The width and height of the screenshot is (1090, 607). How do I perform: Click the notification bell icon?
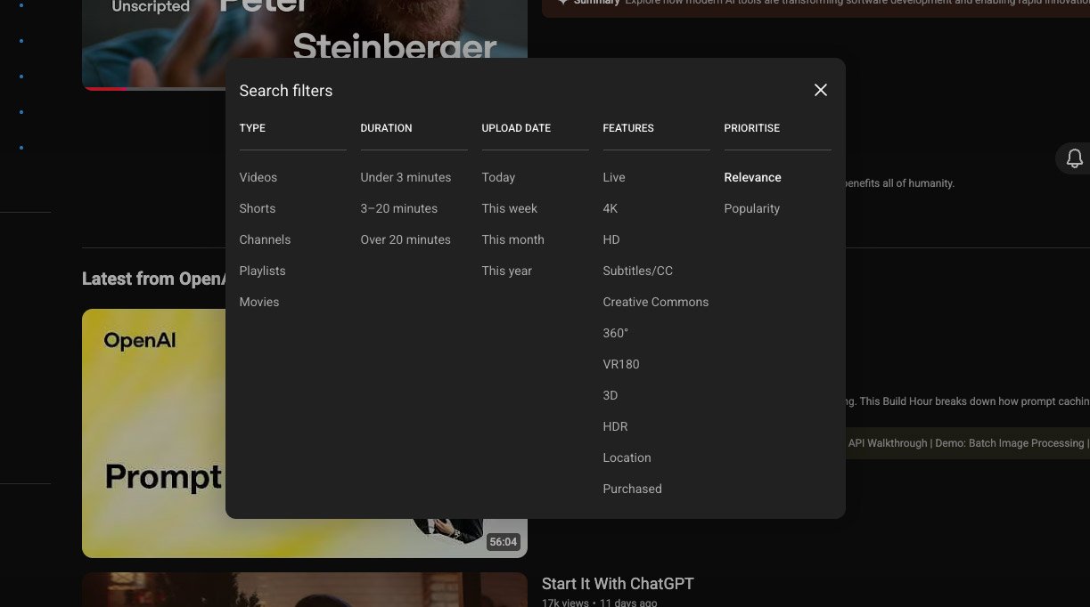point(1074,158)
